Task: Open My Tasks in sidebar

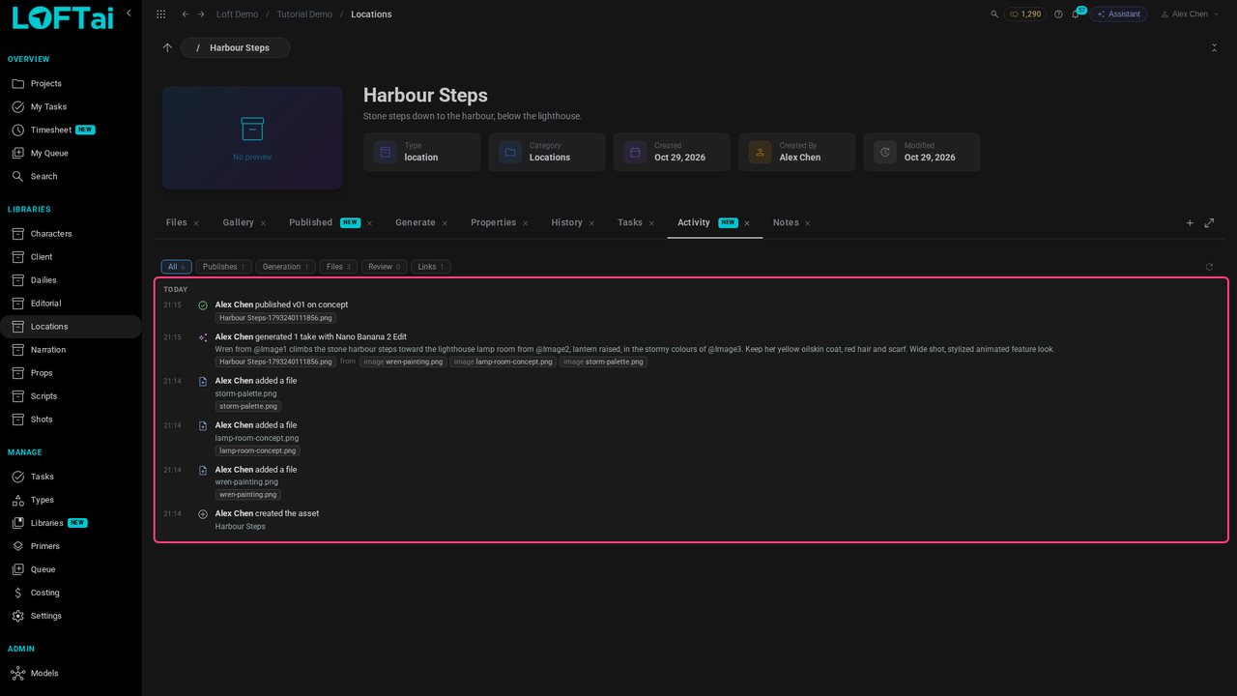Action: click(x=48, y=107)
